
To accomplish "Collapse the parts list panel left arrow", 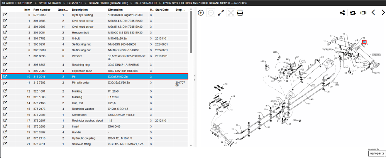I will (195, 76).
